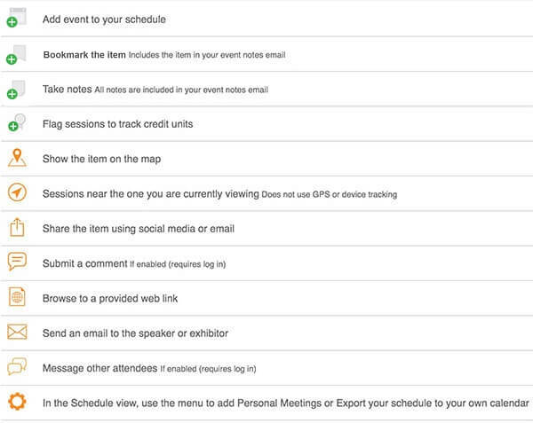Select 'Send an email to the speaker or exhibitor'
The image size is (533, 423).
click(135, 333)
